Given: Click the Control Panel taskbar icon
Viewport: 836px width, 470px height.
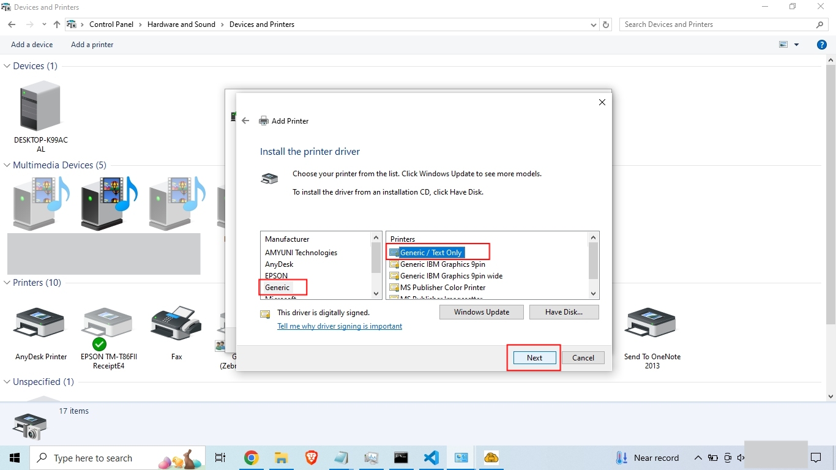Looking at the screenshot, I should point(461,458).
